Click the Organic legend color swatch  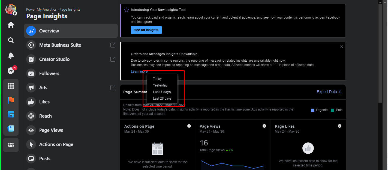point(312,110)
